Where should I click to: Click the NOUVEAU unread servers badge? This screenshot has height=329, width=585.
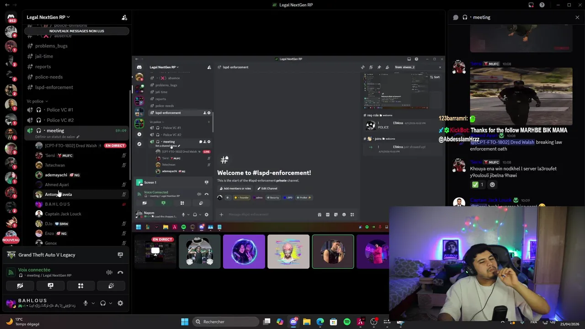pyautogui.click(x=11, y=240)
